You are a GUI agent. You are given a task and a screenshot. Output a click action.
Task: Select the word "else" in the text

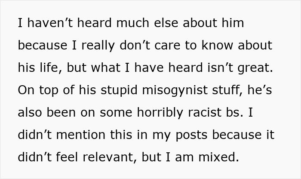166,23
